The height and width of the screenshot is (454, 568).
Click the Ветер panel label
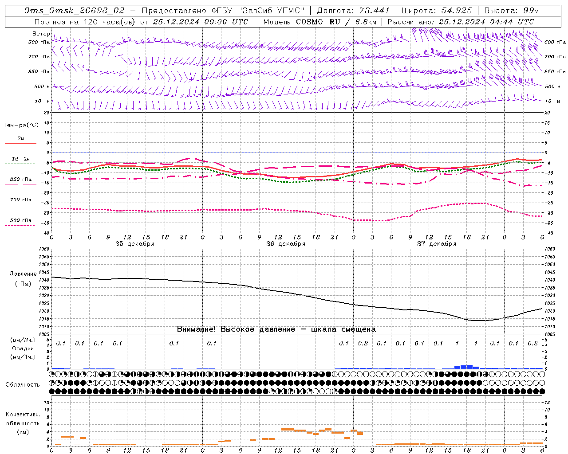[x=41, y=34]
